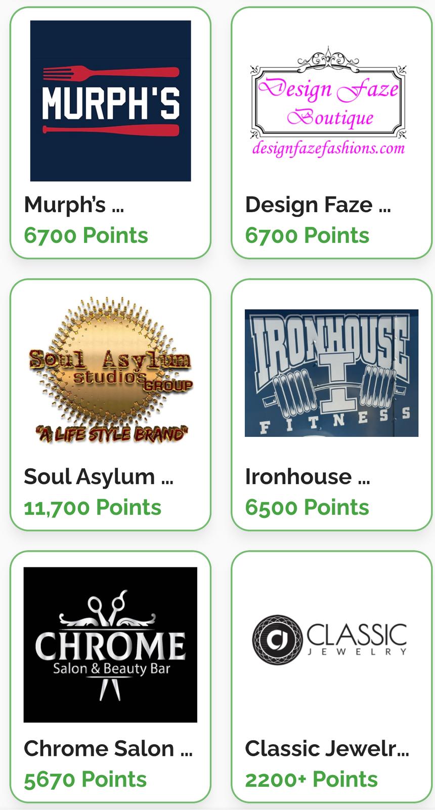Image resolution: width=435 pixels, height=810 pixels.
Task: Tap 6700 Points under Murph's
Action: 86,235
